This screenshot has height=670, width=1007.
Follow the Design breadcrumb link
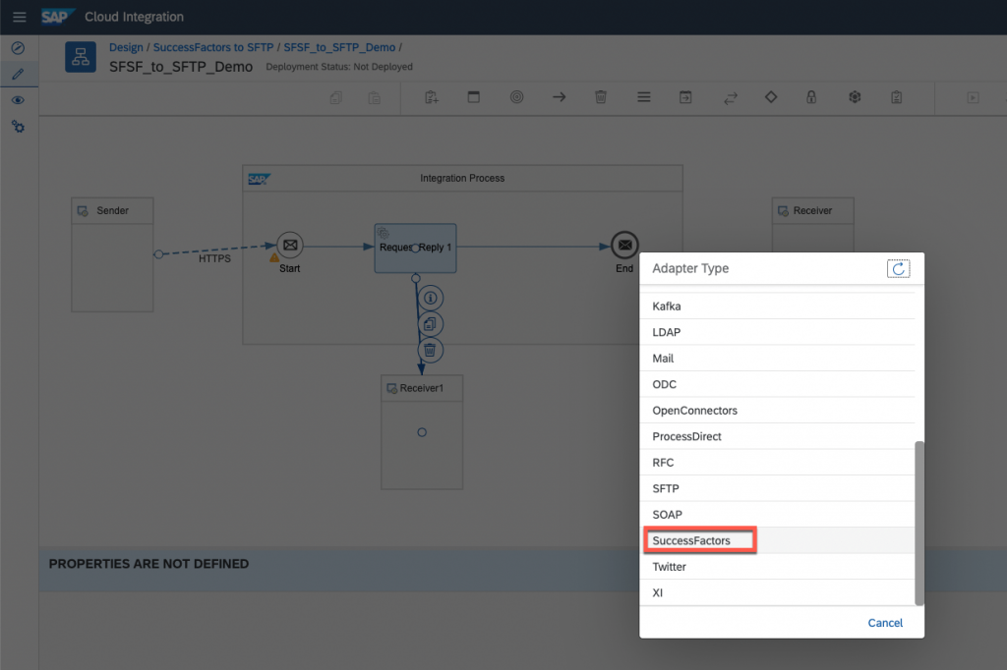[x=126, y=47]
